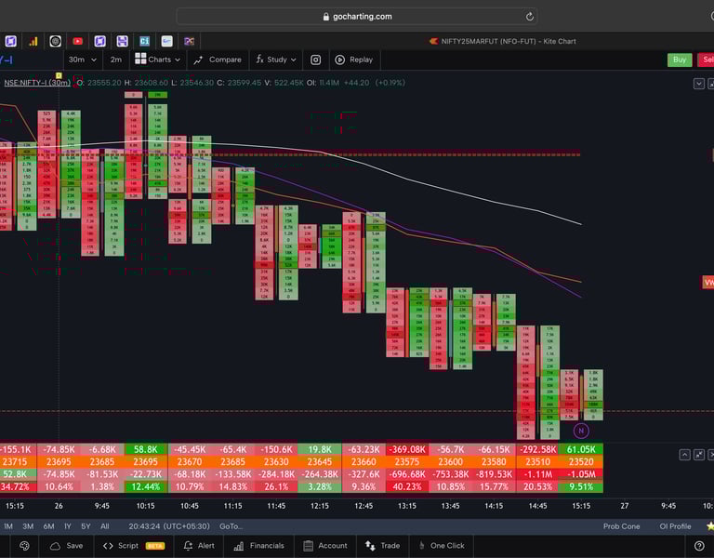Viewport: 714px width, 558px height.
Task: Click the green Buy button
Action: (x=680, y=60)
